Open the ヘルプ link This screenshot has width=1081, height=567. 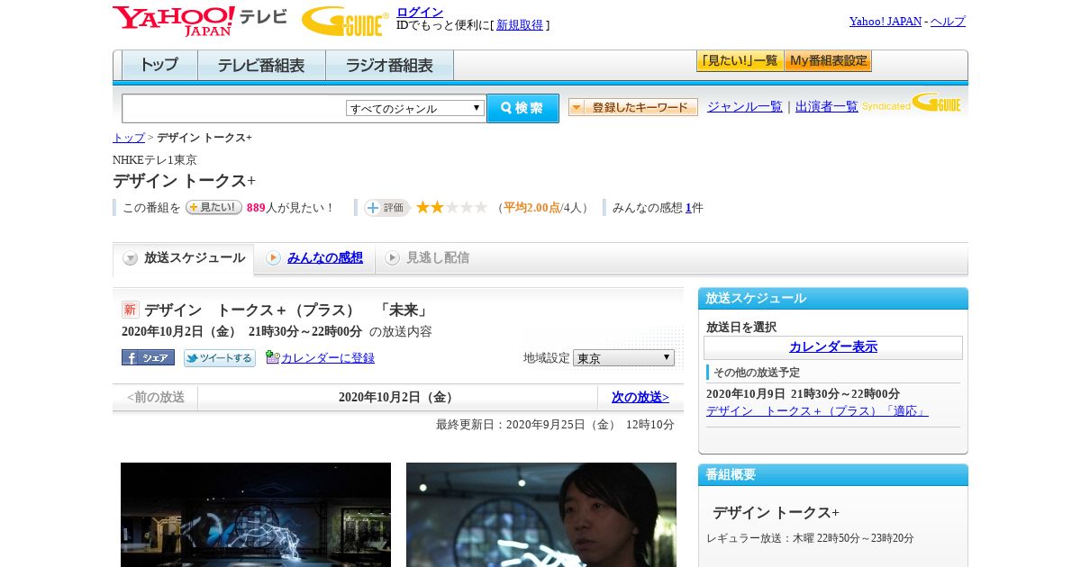pyautogui.click(x=948, y=21)
